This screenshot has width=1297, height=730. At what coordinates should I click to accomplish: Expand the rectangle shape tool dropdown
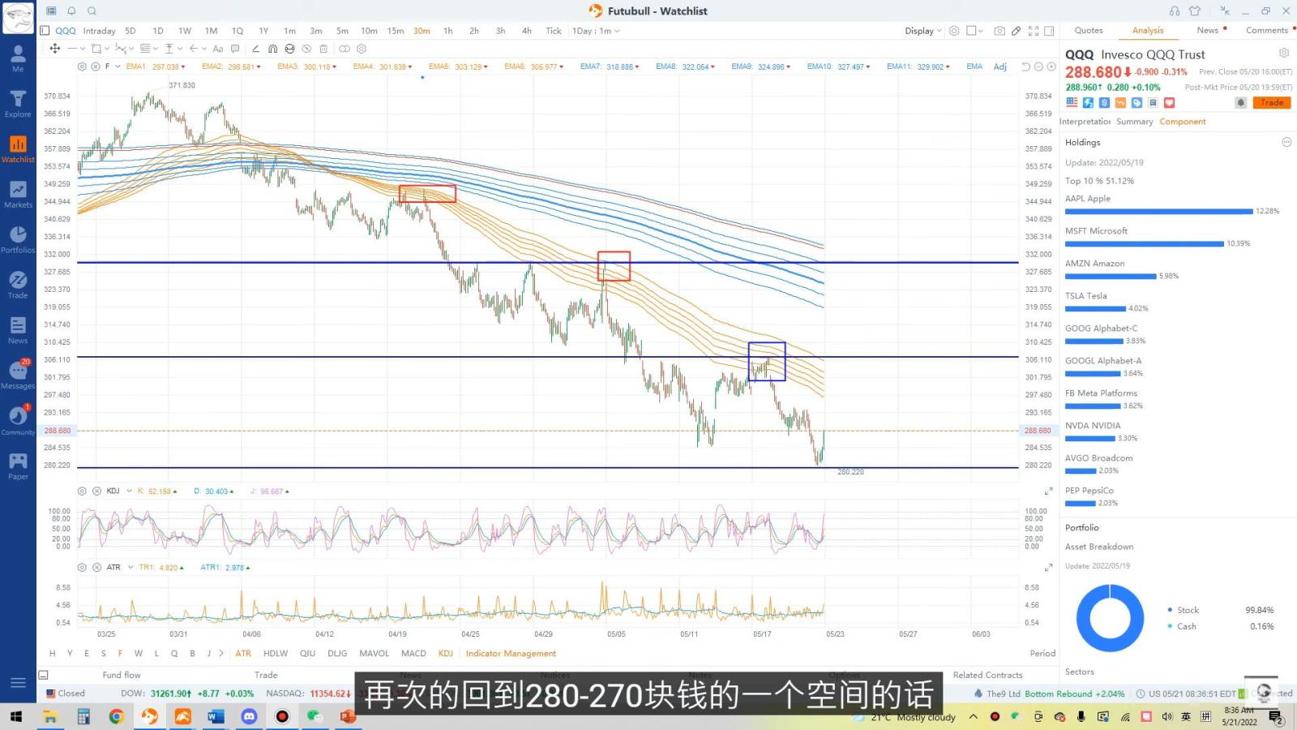tap(107, 49)
